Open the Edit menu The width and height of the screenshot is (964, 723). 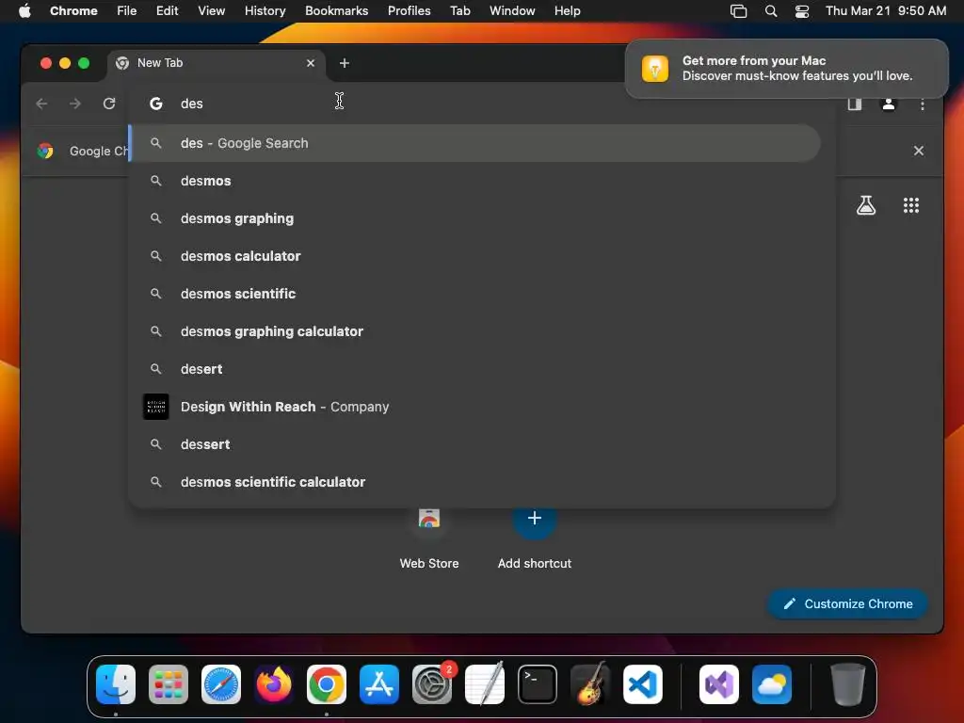(168, 11)
